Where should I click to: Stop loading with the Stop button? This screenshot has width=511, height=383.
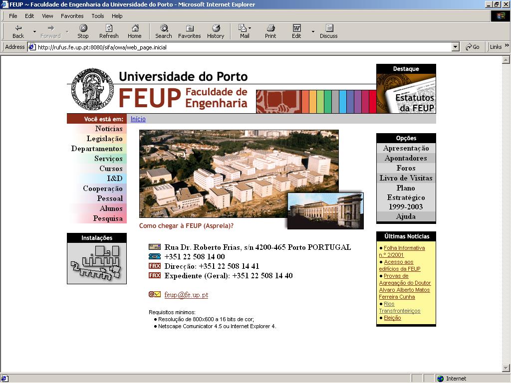click(x=83, y=31)
